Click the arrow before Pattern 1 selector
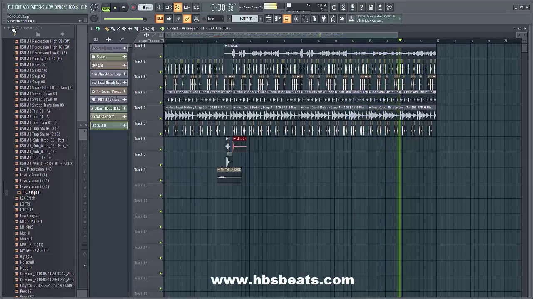 pyautogui.click(x=229, y=19)
